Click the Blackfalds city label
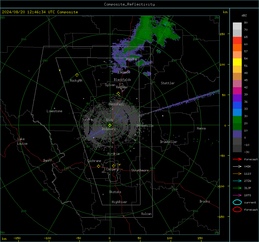This screenshot has width=259, height=242. [x=122, y=80]
